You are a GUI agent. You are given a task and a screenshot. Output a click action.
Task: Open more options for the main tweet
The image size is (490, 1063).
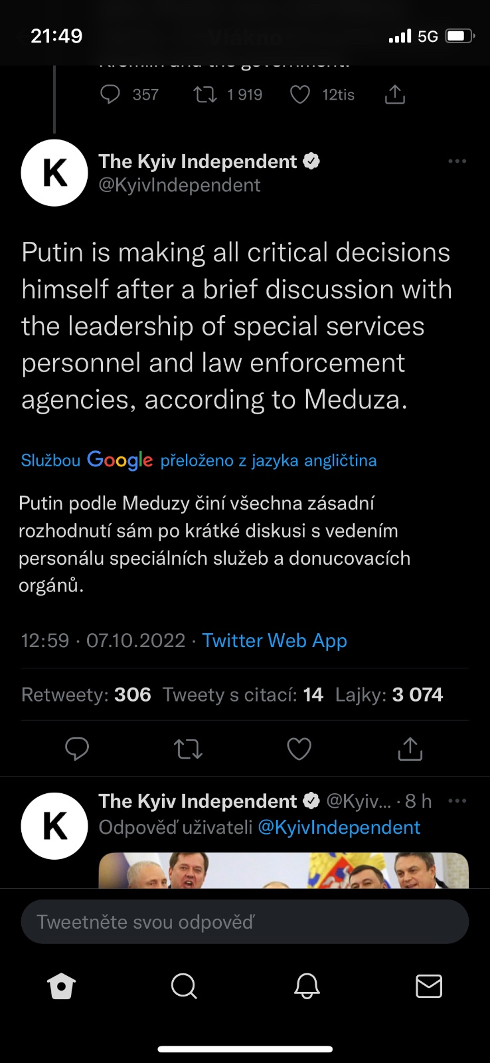click(x=457, y=161)
